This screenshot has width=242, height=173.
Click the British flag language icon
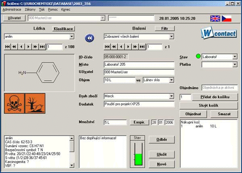pyautogui.click(x=215, y=18)
